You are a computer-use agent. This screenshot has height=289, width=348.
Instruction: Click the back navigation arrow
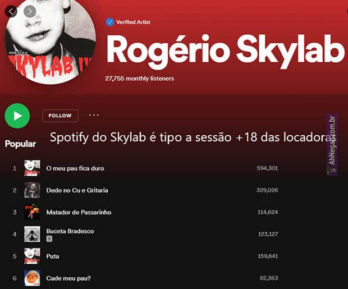tap(11, 11)
